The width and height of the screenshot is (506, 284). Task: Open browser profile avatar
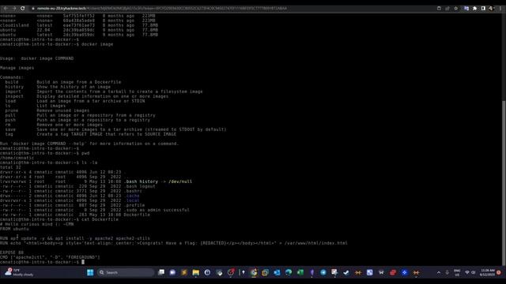click(x=492, y=9)
